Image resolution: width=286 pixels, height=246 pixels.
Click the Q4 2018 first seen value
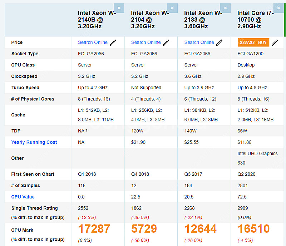tap(140, 174)
